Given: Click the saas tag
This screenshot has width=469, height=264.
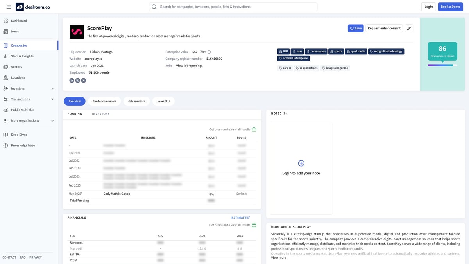Looking at the screenshot, I should click(x=297, y=51).
